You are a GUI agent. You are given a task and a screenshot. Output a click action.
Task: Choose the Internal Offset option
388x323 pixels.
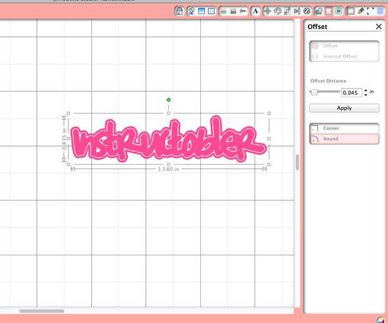(x=344, y=56)
